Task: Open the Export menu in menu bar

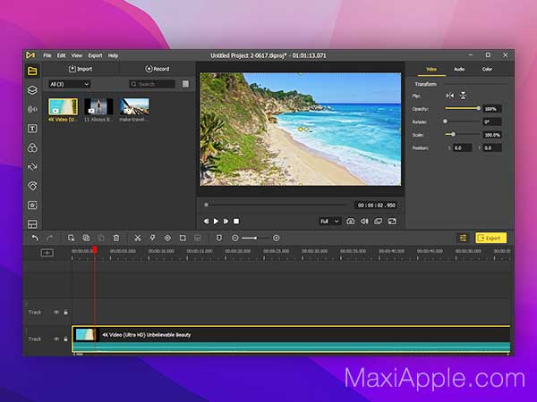Action: pyautogui.click(x=95, y=55)
